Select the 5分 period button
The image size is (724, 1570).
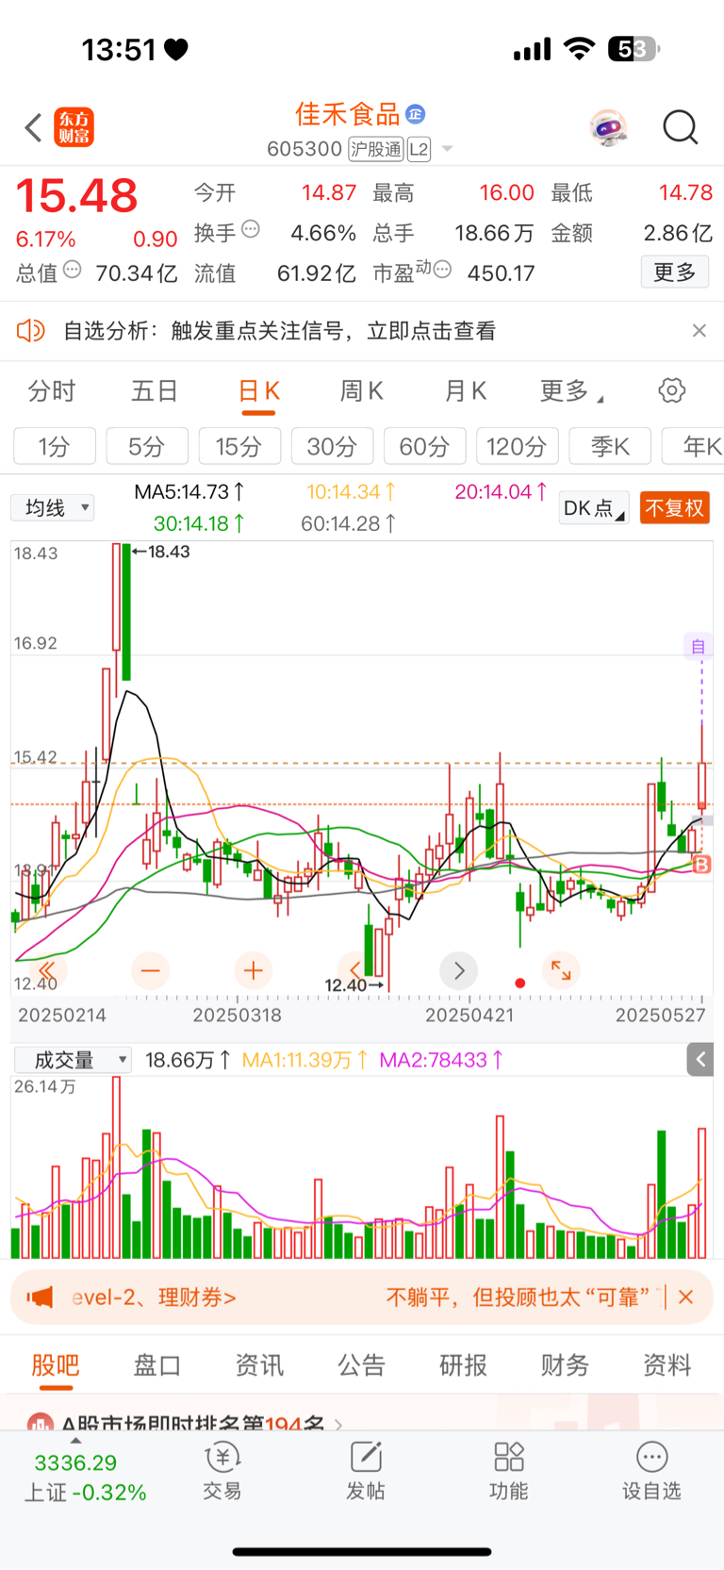click(147, 446)
